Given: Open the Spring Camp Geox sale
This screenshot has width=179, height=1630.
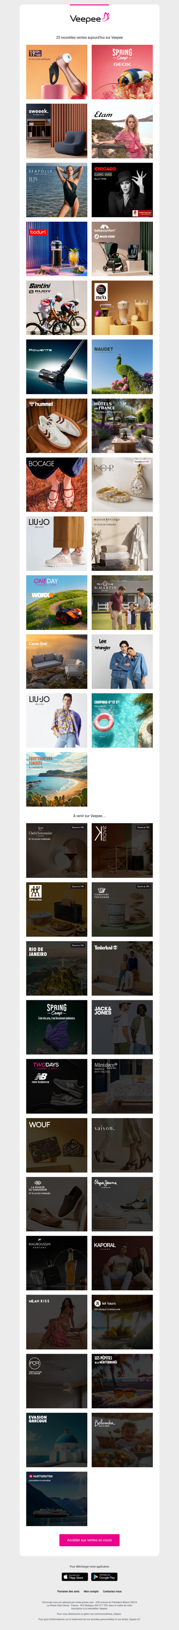Looking at the screenshot, I should pyautogui.click(x=122, y=72).
